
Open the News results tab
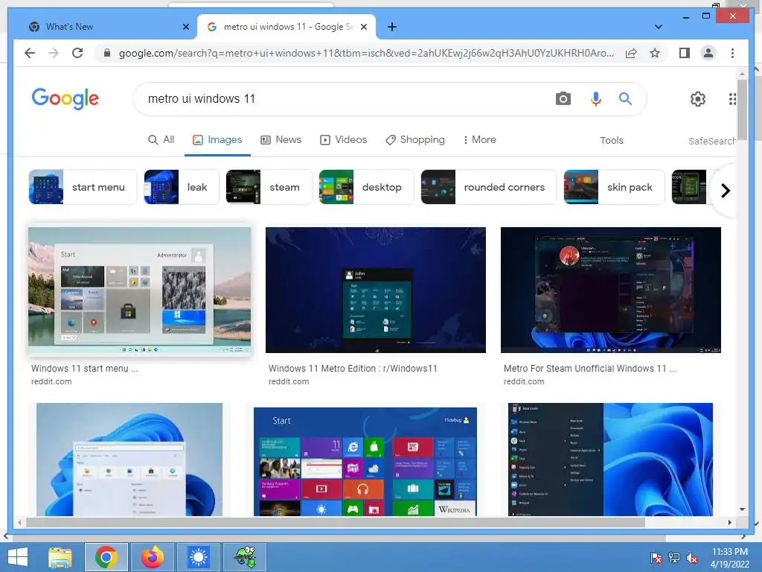pos(281,140)
